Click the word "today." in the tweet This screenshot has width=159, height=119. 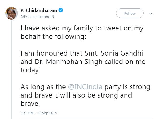pos(29,71)
